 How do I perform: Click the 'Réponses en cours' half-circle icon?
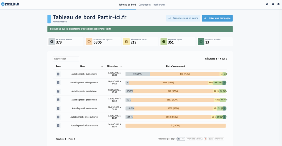[x=126, y=42]
